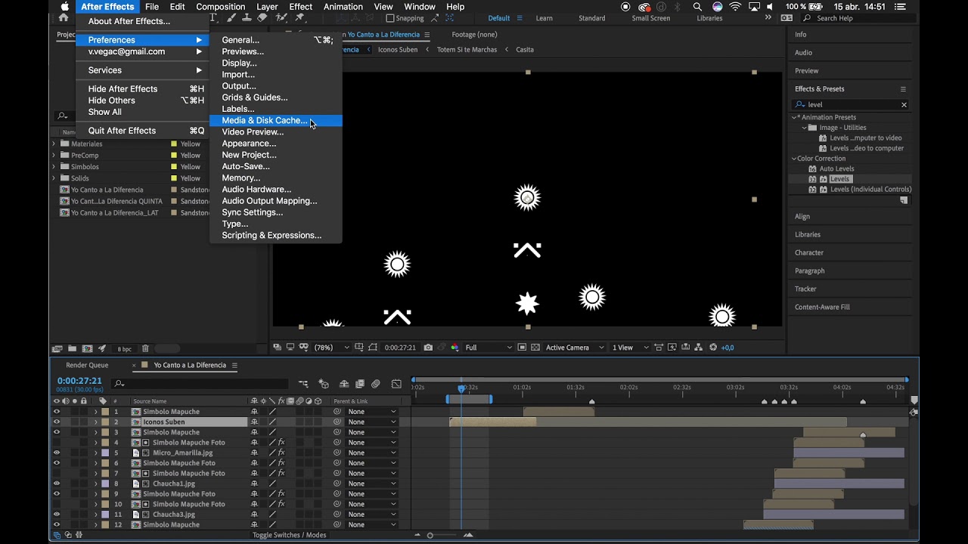968x544 pixels.
Task: Open the viewer magnification (78%) dropdown
Action: click(x=332, y=348)
